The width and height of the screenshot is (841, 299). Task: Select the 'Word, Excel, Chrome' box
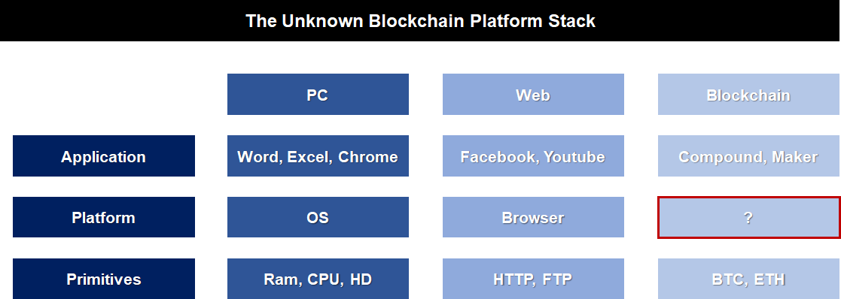click(318, 156)
